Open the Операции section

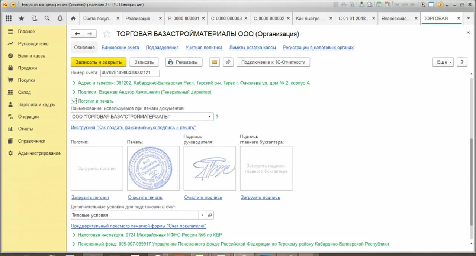[x=33, y=117]
